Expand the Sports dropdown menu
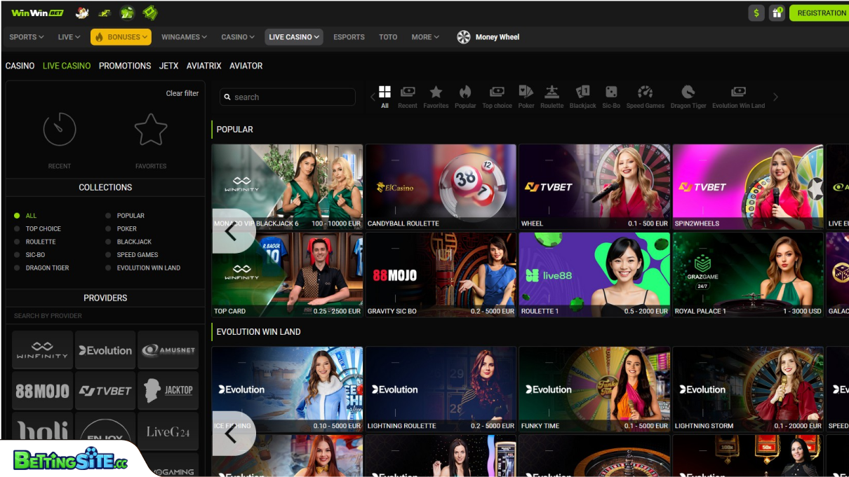 click(x=27, y=37)
